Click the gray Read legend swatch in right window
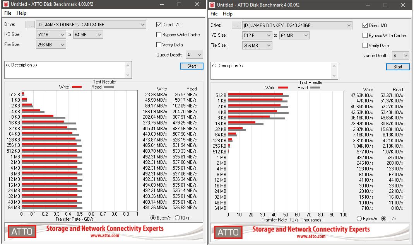 (x=315, y=88)
